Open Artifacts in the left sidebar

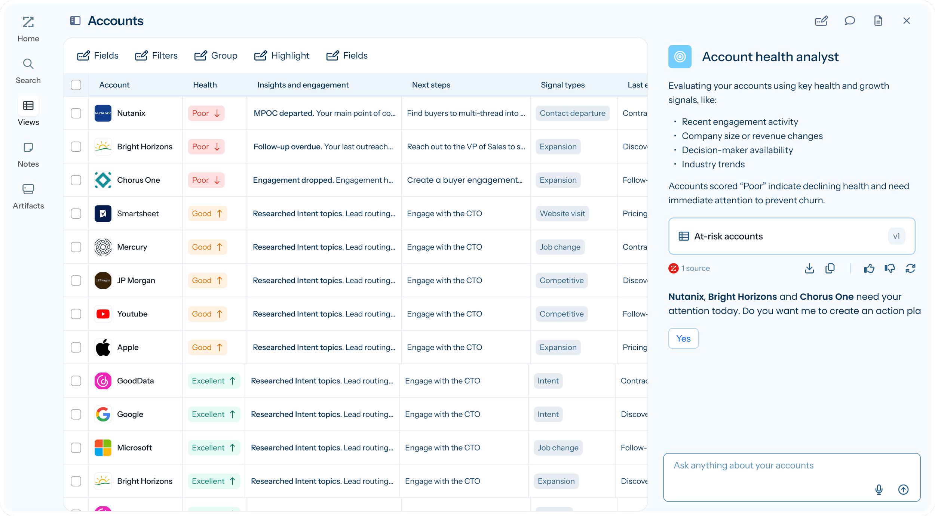click(28, 197)
